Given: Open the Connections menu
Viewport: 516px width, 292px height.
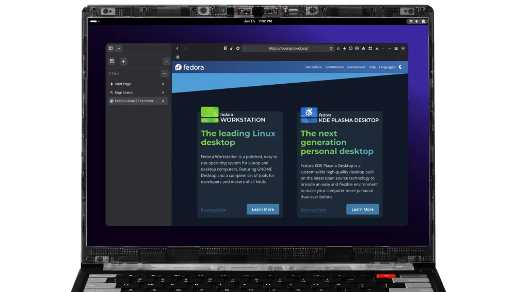Looking at the screenshot, I should coord(356,67).
